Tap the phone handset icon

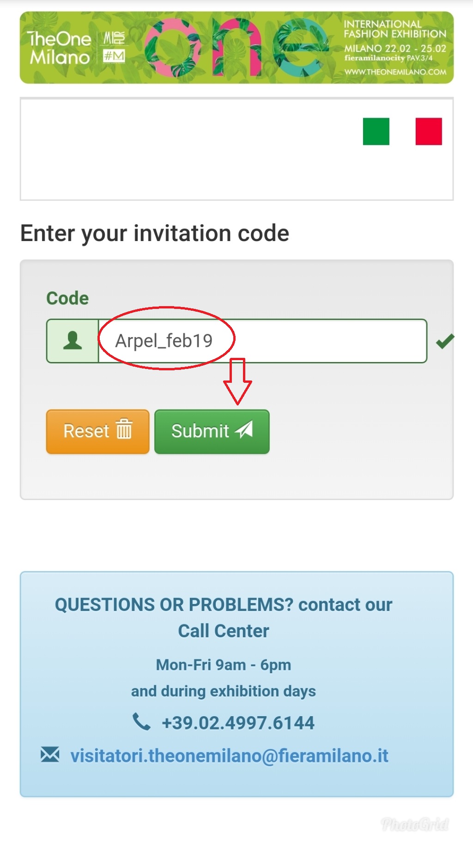[x=141, y=722]
